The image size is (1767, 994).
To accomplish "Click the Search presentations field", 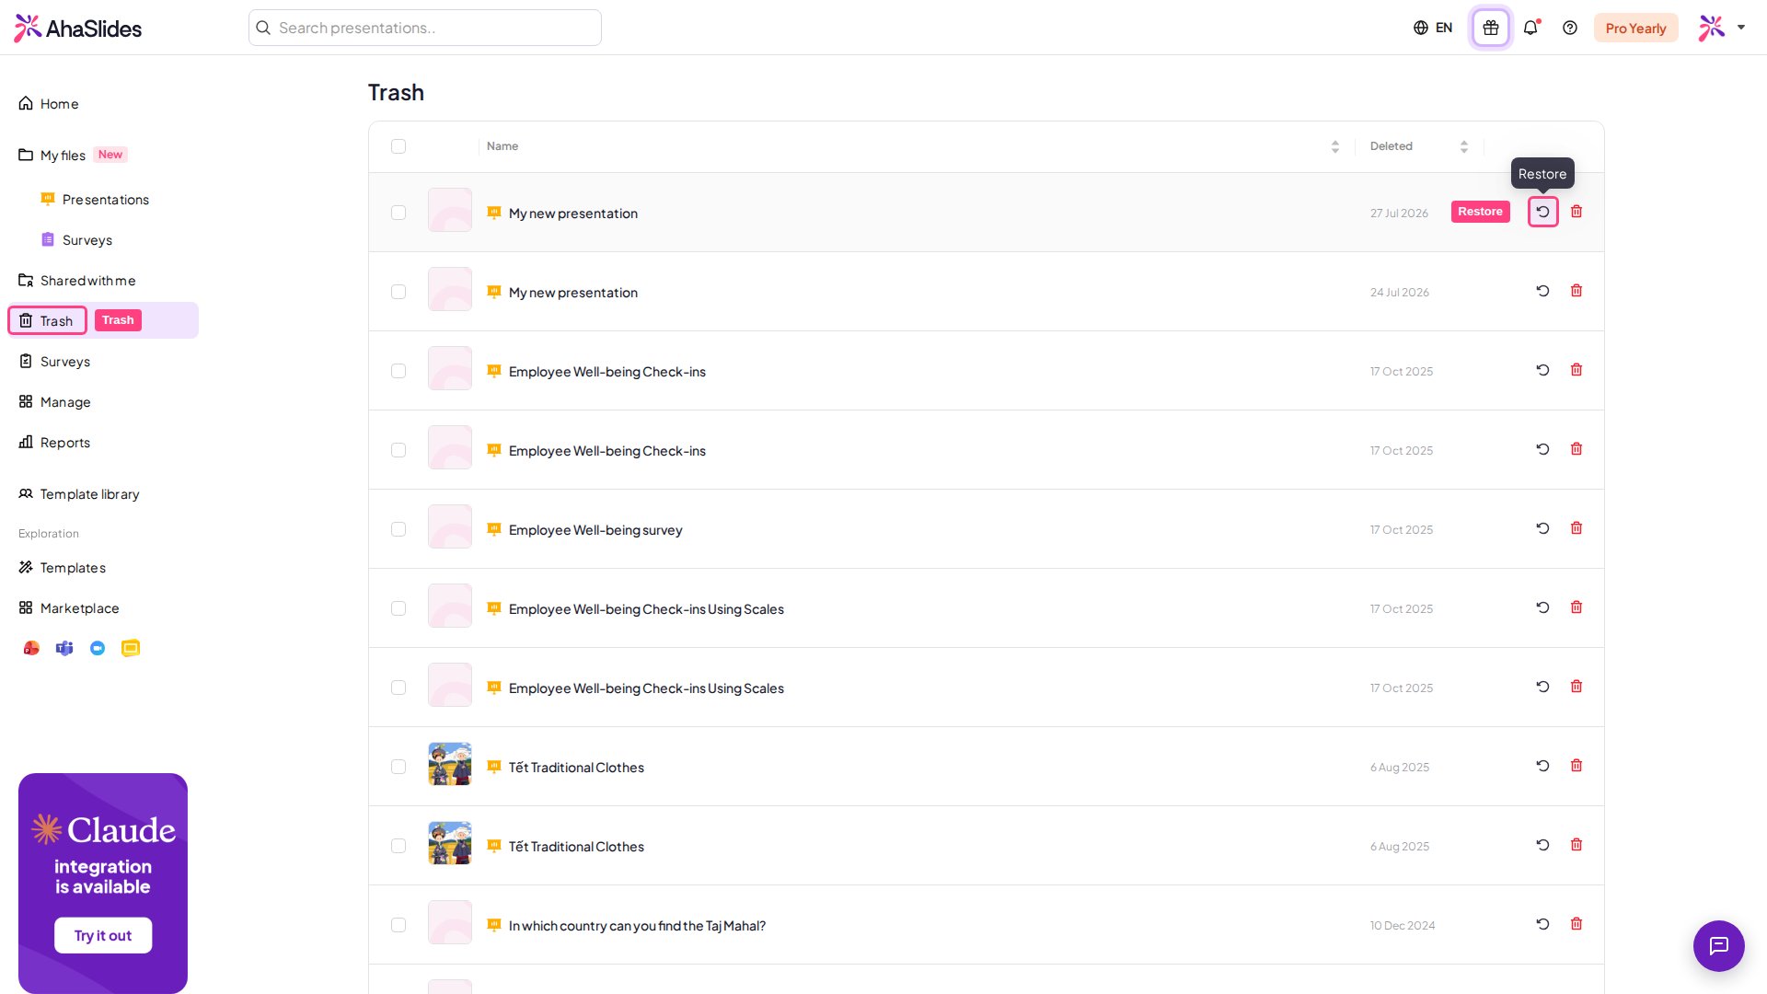I will point(425,28).
